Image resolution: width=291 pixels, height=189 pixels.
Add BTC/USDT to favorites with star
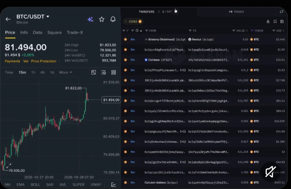pyautogui.click(x=102, y=19)
